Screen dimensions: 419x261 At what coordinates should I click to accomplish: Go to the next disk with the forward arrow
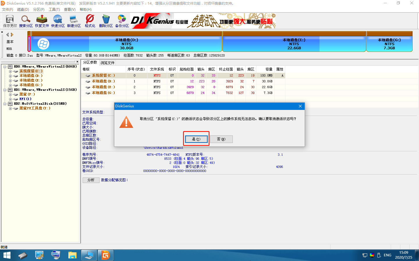click(x=12, y=35)
